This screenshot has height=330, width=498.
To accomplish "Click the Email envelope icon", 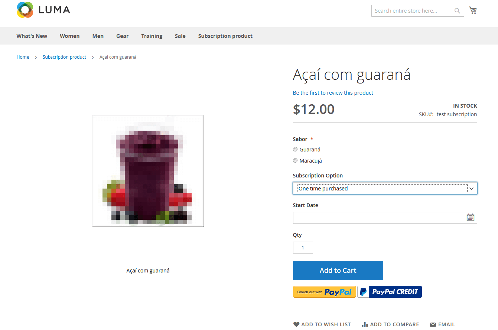I will tap(433, 324).
